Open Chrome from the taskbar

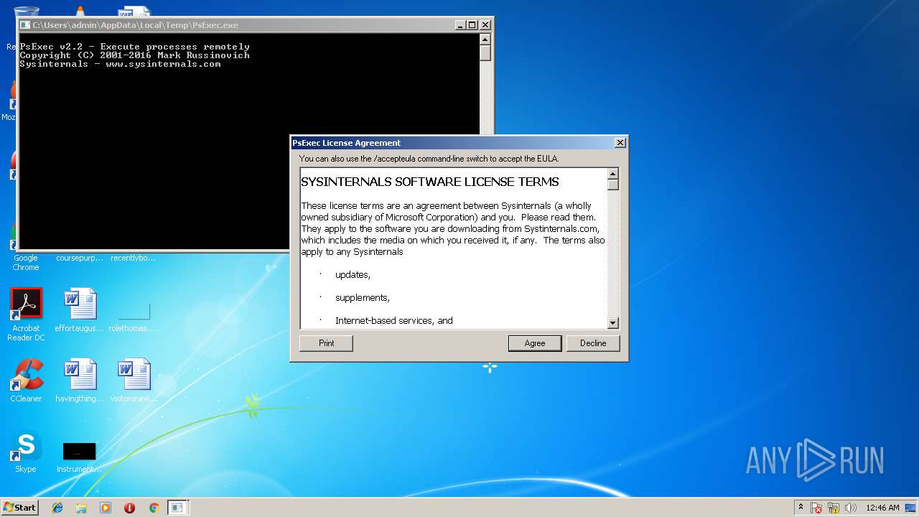pos(154,508)
